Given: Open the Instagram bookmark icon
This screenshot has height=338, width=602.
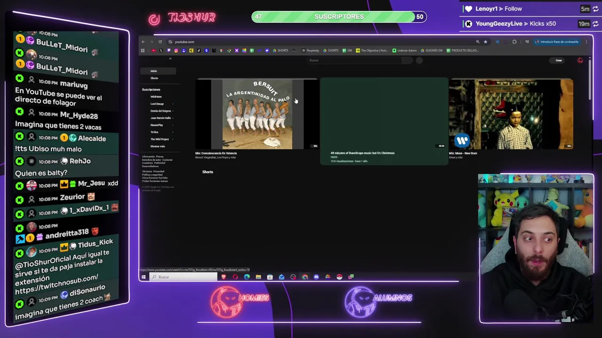Looking at the screenshot, I should pyautogui.click(x=176, y=50).
